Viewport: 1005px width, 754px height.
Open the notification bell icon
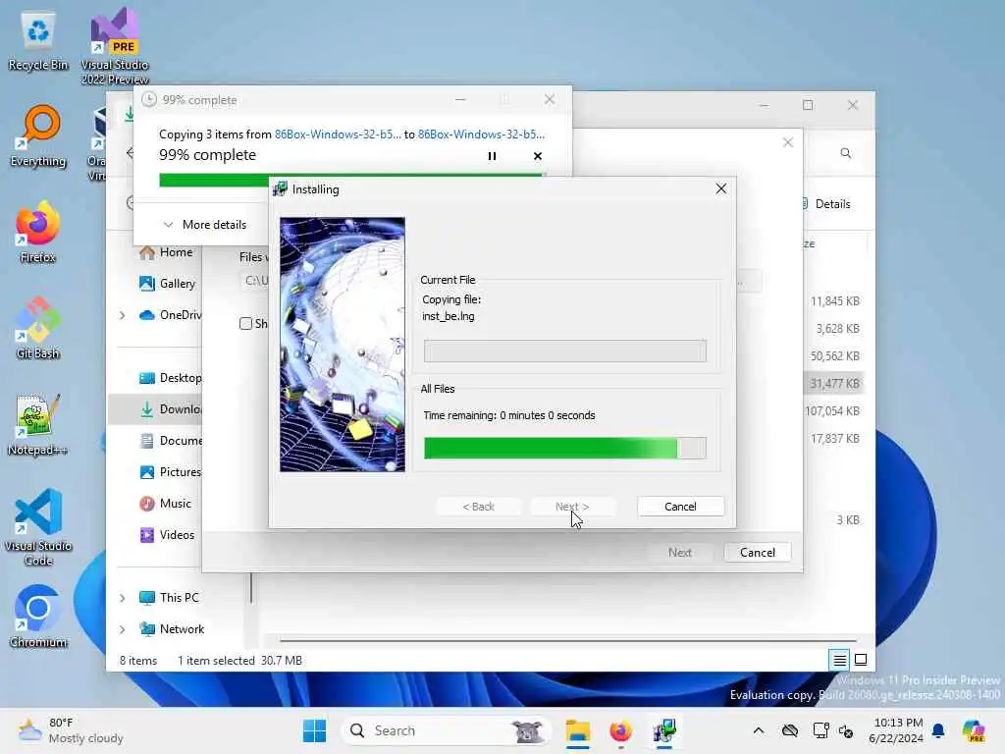[938, 730]
